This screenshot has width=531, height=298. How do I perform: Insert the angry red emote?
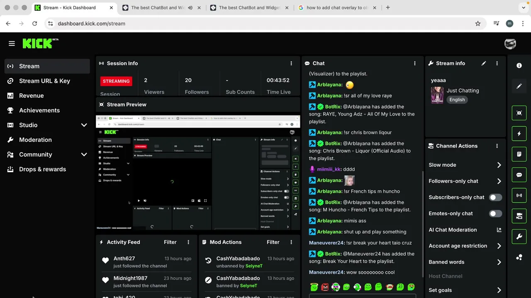[325, 287]
